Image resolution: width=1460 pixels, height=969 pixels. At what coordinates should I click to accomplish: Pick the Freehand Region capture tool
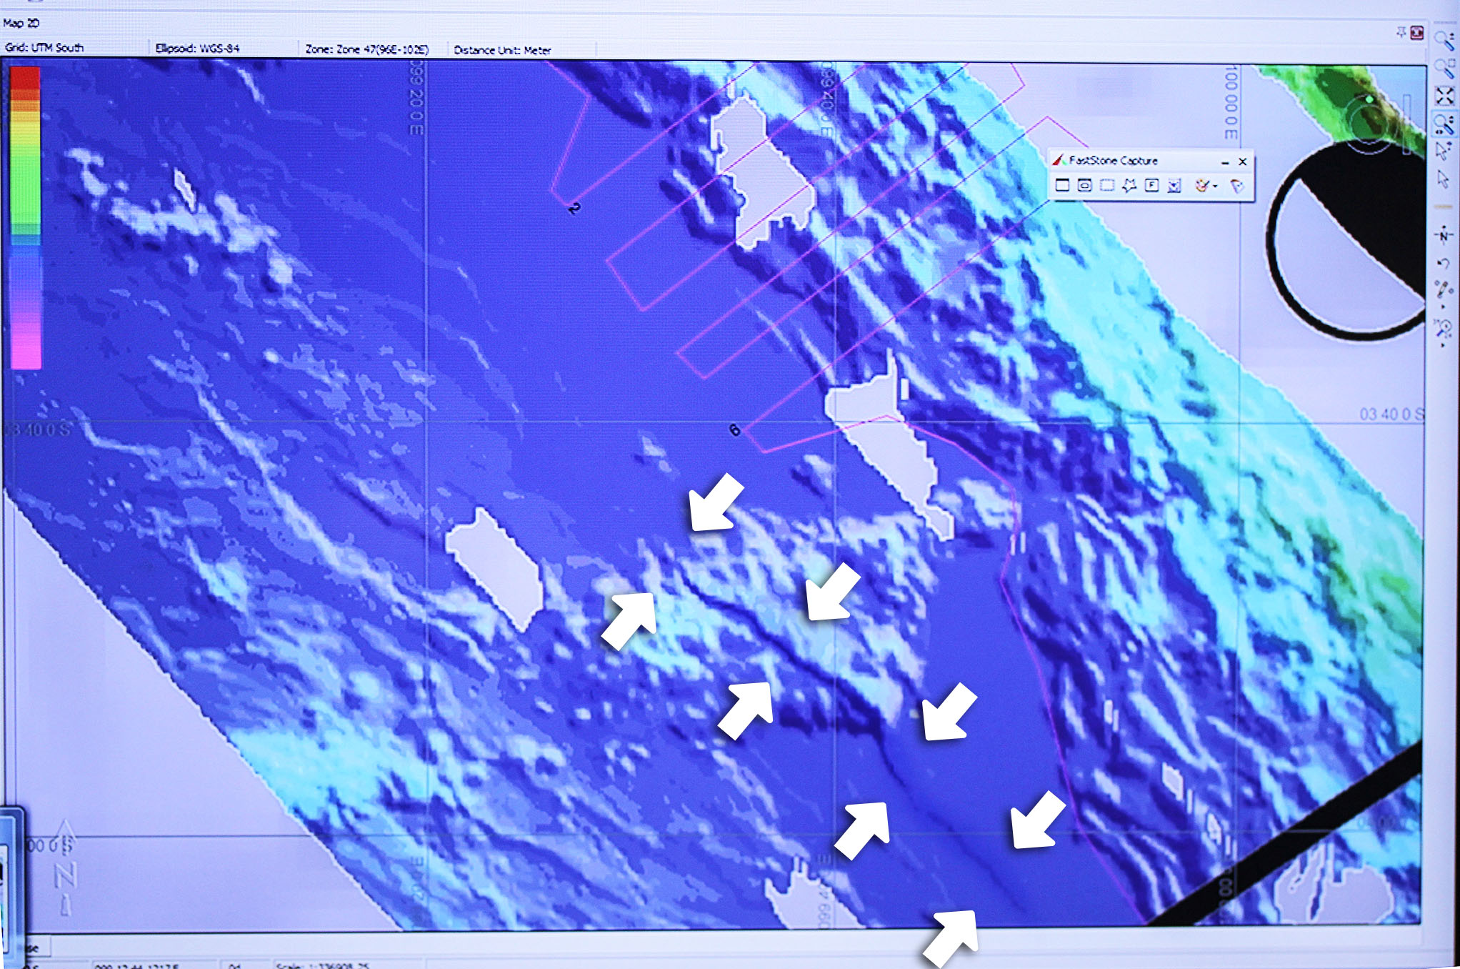click(x=1129, y=184)
